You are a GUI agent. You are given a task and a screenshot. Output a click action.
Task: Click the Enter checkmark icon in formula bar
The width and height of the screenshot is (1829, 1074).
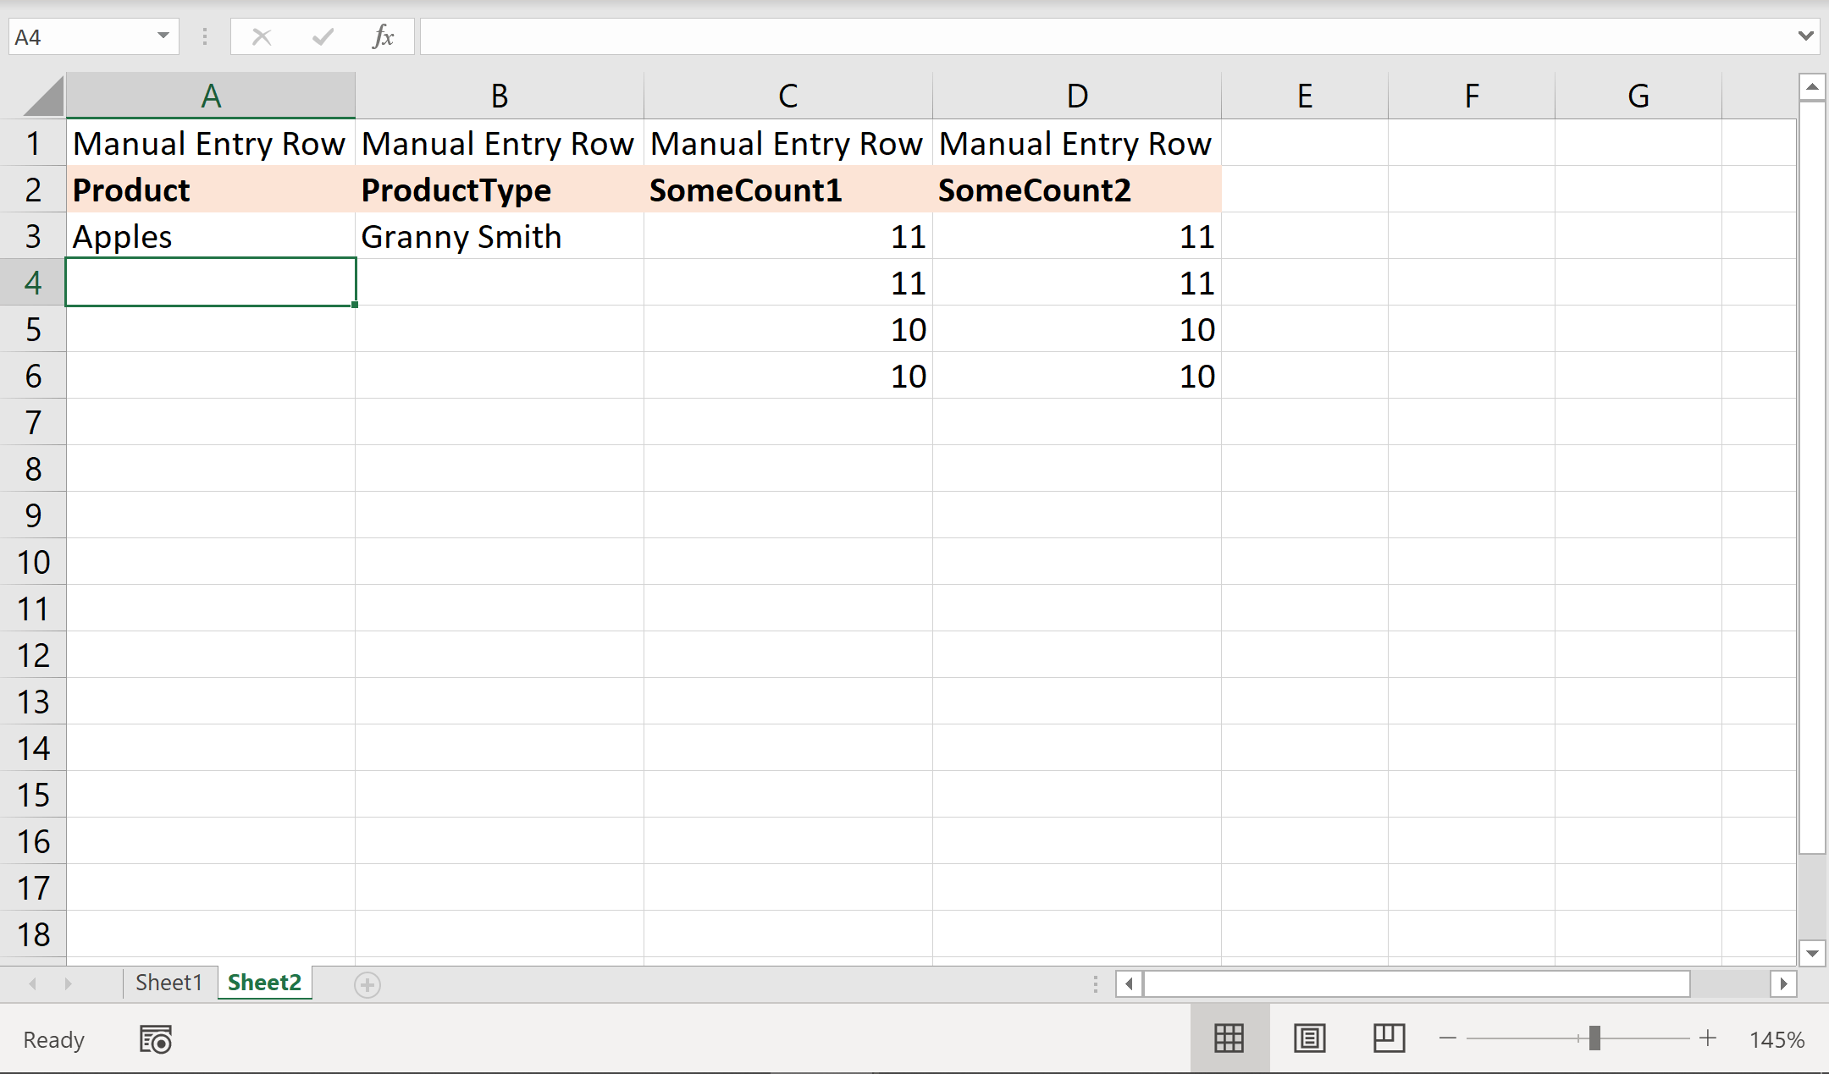323,36
